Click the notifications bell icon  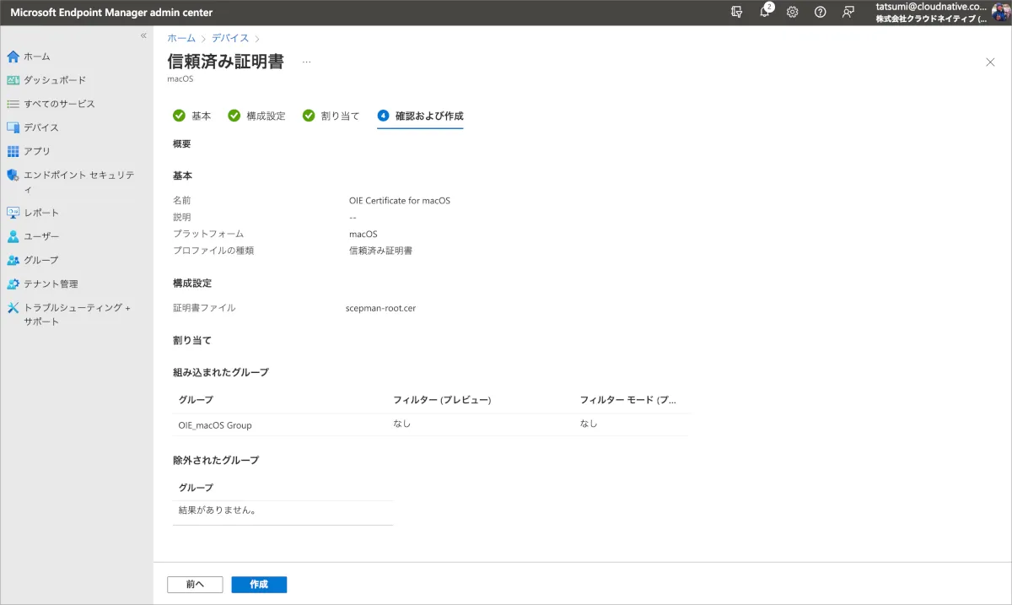pyautogui.click(x=765, y=12)
